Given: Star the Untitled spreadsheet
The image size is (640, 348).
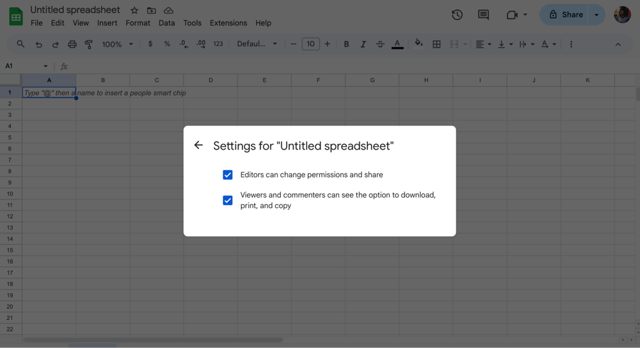Looking at the screenshot, I should [x=134, y=11].
